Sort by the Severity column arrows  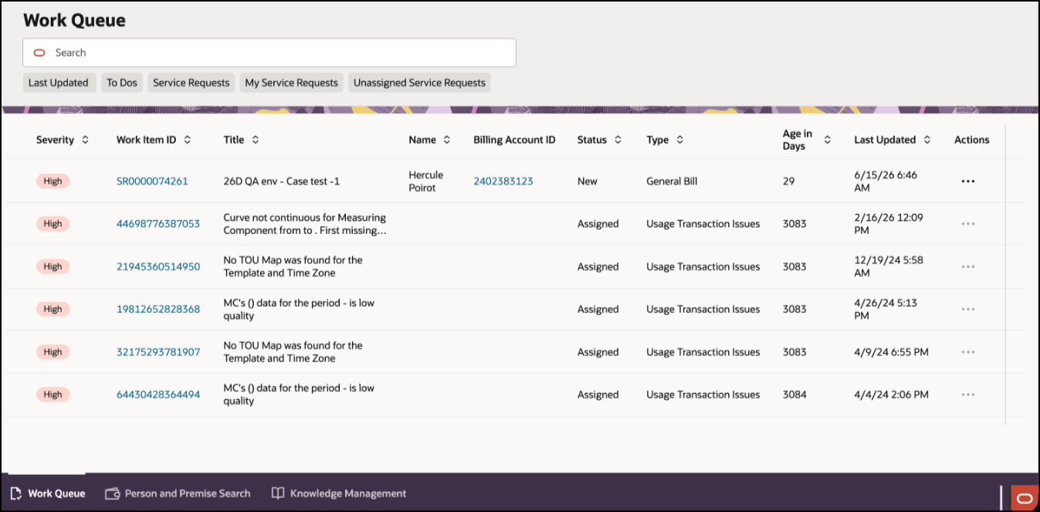[85, 140]
